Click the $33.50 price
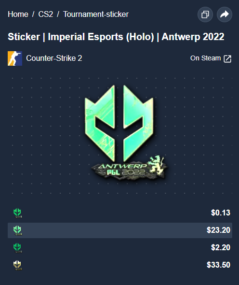 click(x=218, y=265)
